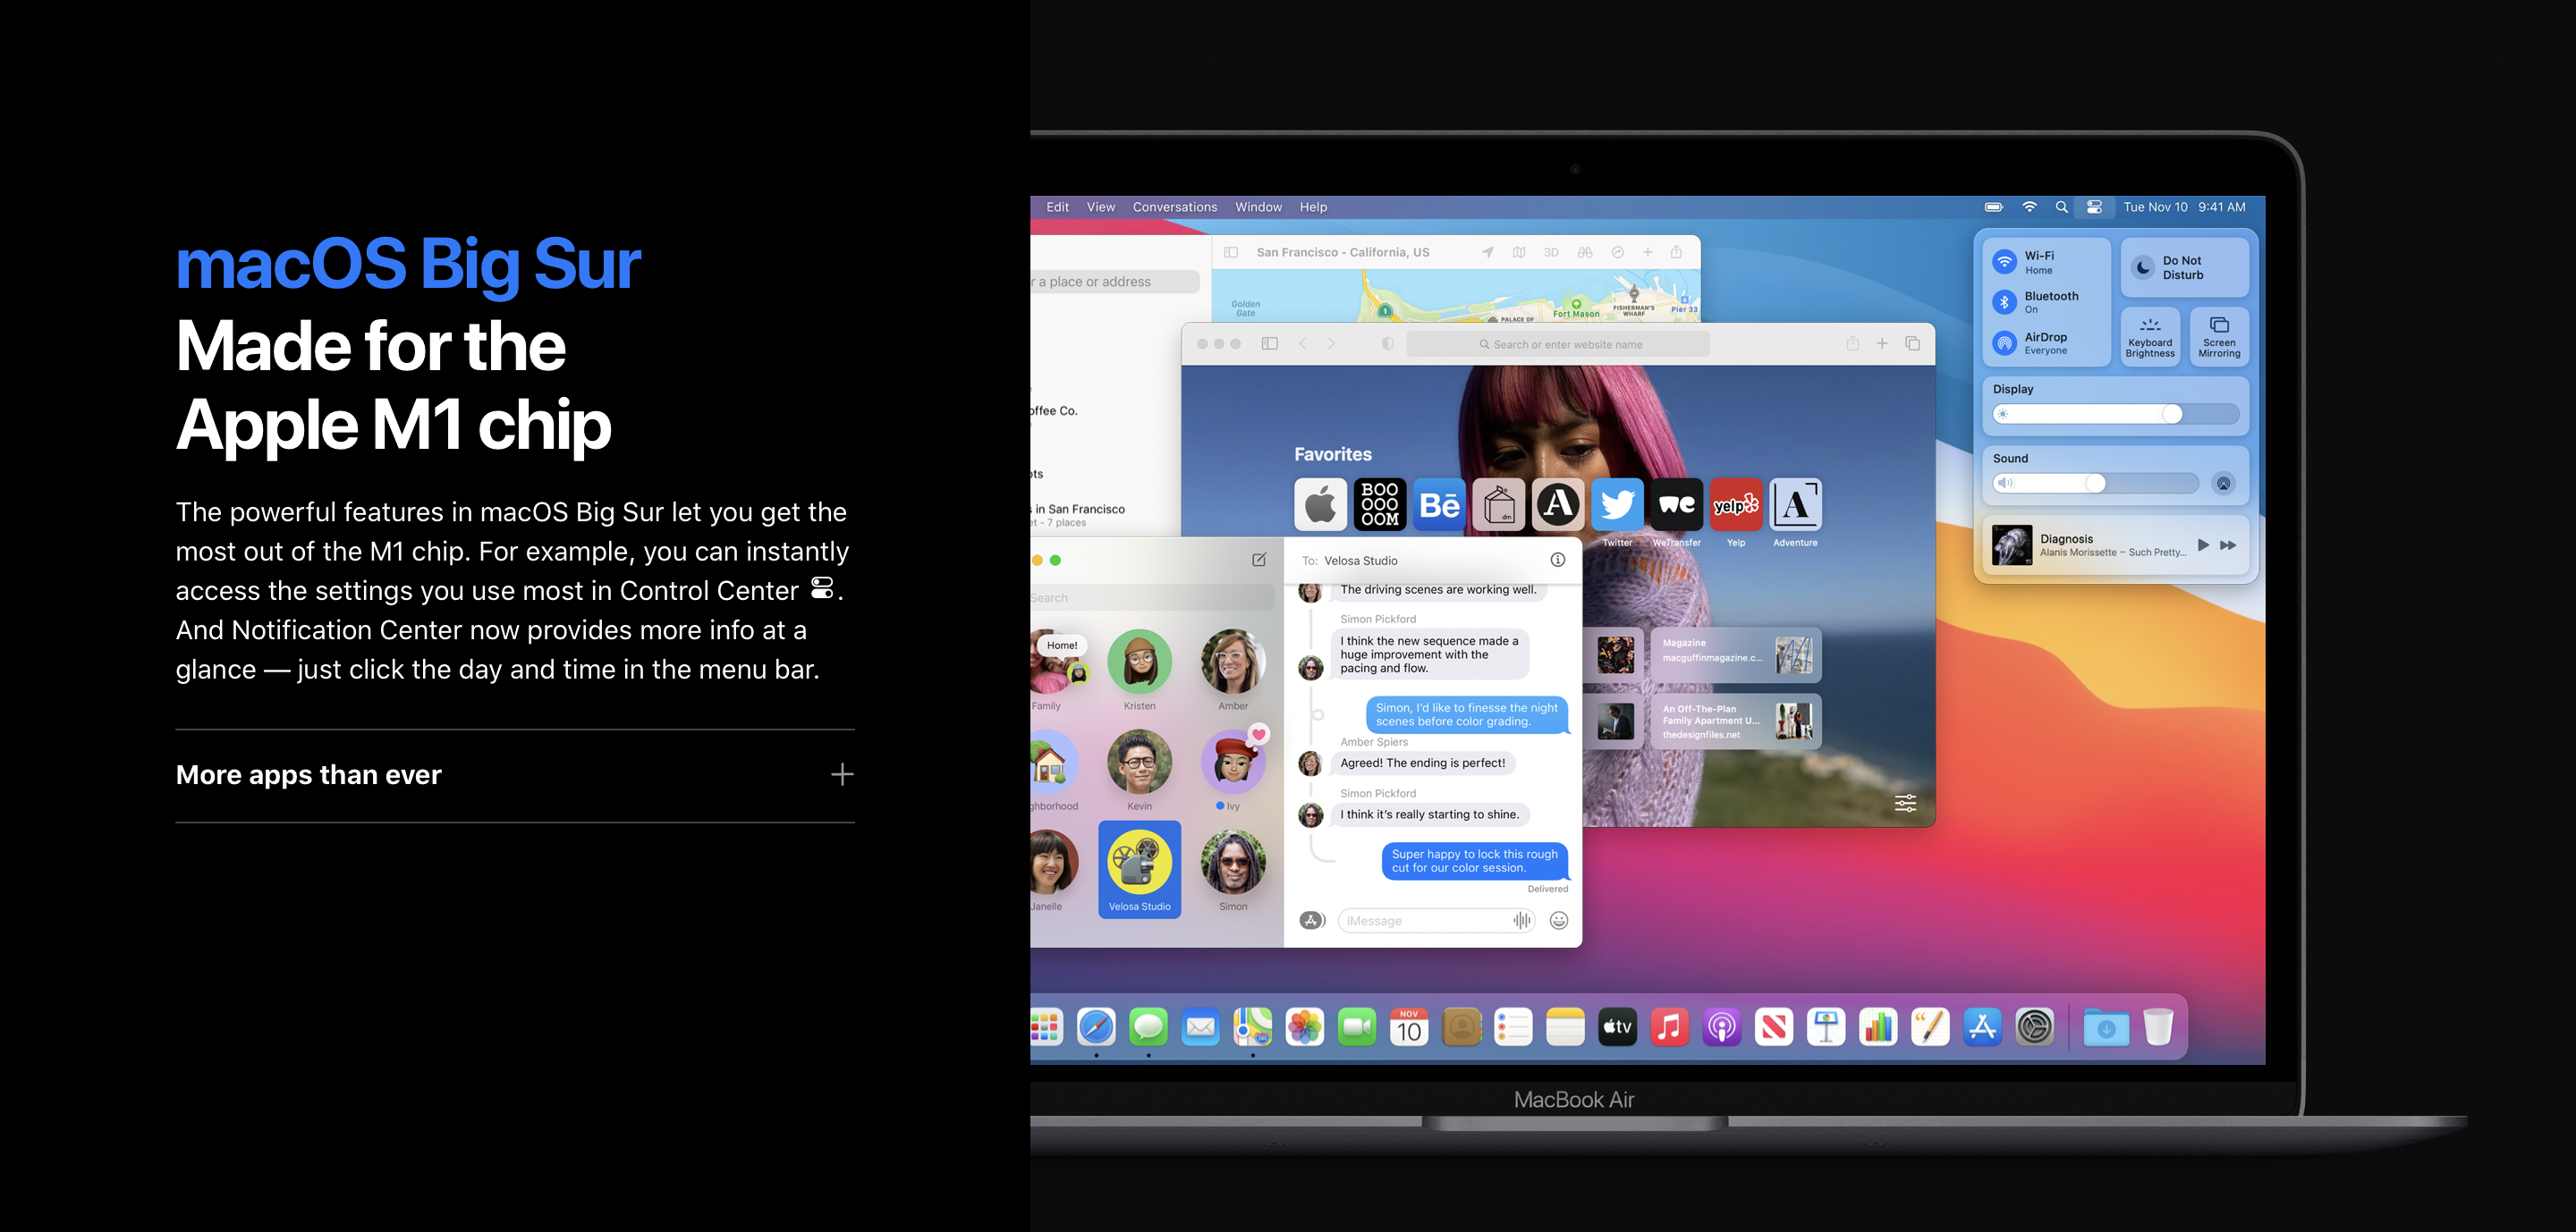Open the conversation details info button

click(1557, 560)
